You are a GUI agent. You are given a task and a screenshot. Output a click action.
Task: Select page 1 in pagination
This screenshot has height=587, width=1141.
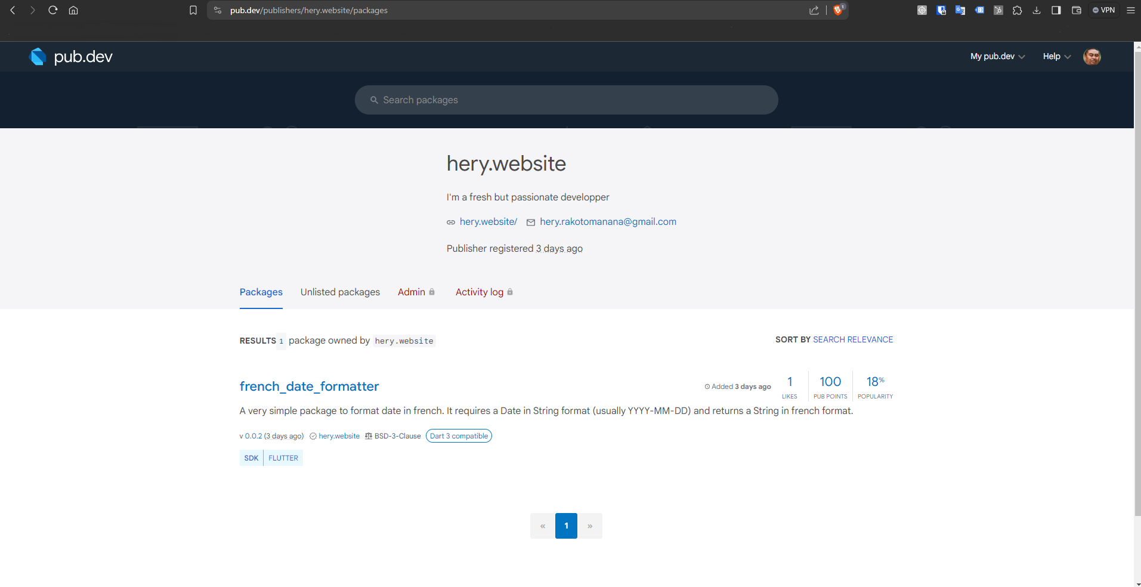[x=566, y=526]
